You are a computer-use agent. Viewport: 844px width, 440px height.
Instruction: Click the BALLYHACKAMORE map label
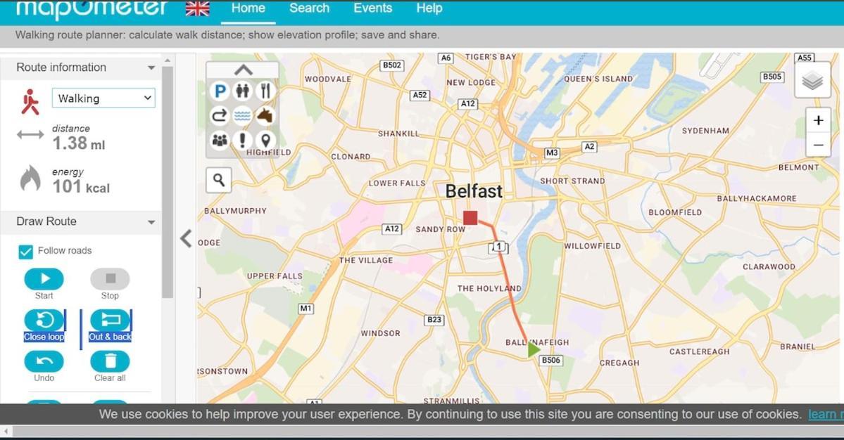point(756,199)
